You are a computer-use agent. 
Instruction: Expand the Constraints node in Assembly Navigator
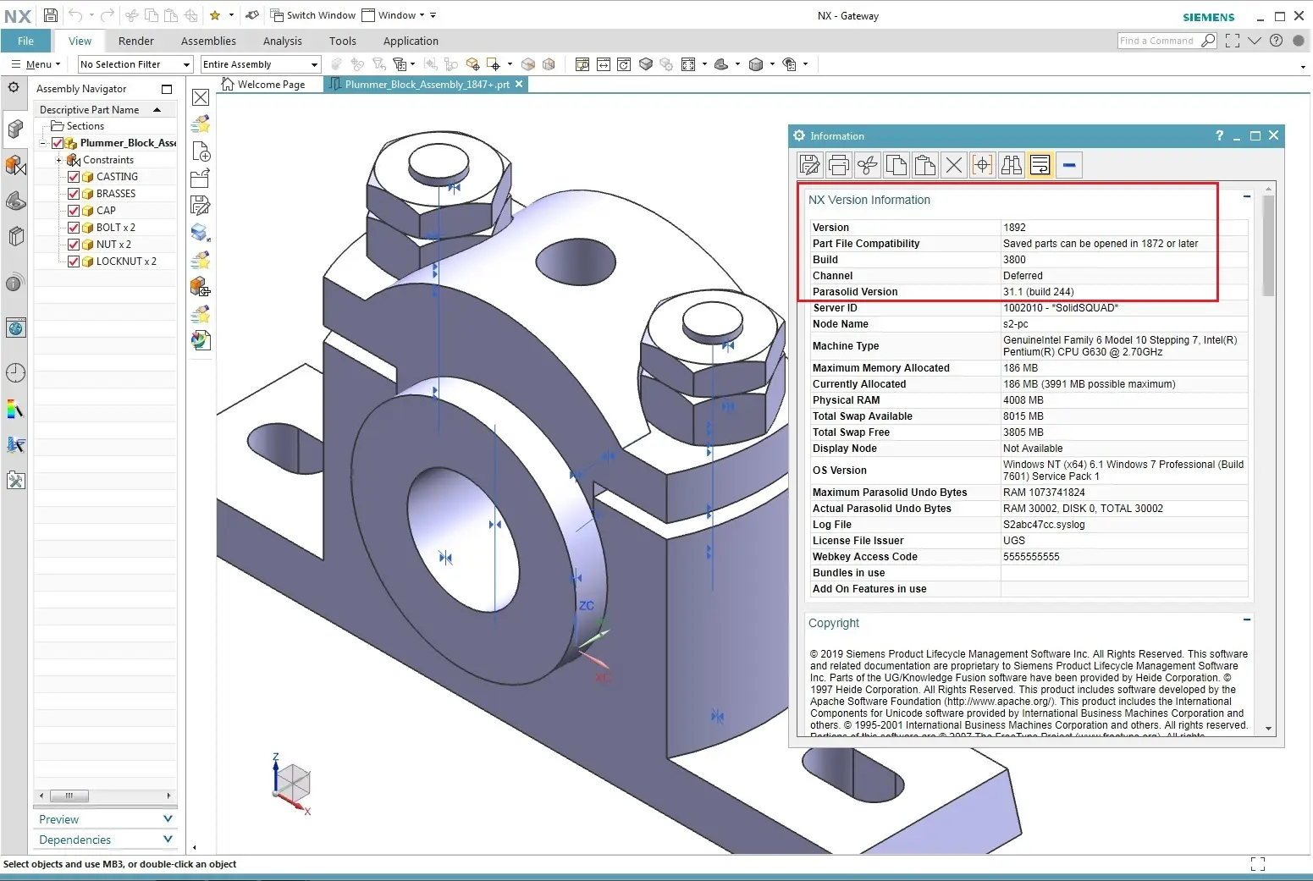(x=58, y=159)
